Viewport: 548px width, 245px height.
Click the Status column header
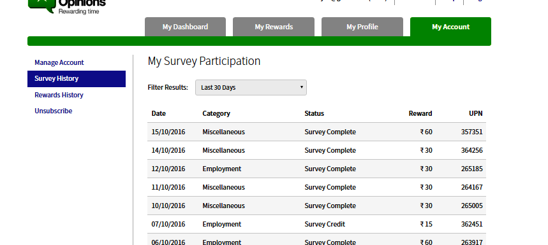pyautogui.click(x=315, y=114)
